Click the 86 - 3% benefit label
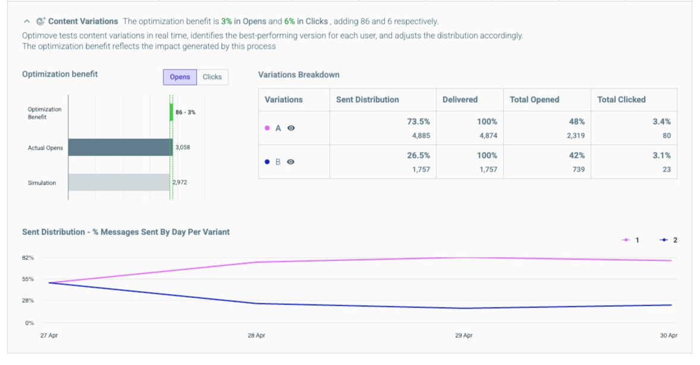This screenshot has width=700, height=365. coord(186,112)
